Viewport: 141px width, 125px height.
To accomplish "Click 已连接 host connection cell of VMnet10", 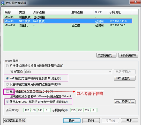I will tap(76, 25).
